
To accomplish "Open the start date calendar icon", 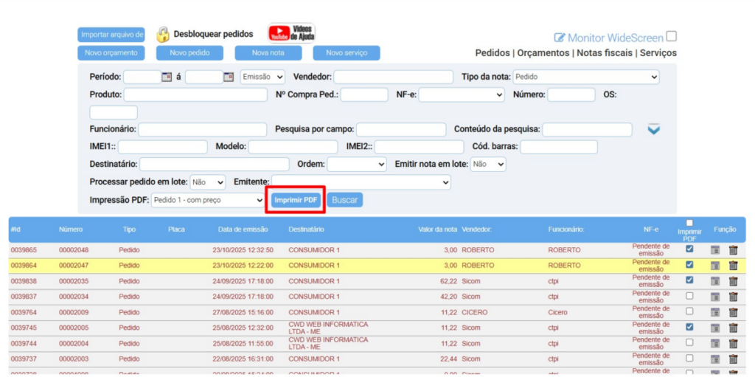I will tap(166, 77).
